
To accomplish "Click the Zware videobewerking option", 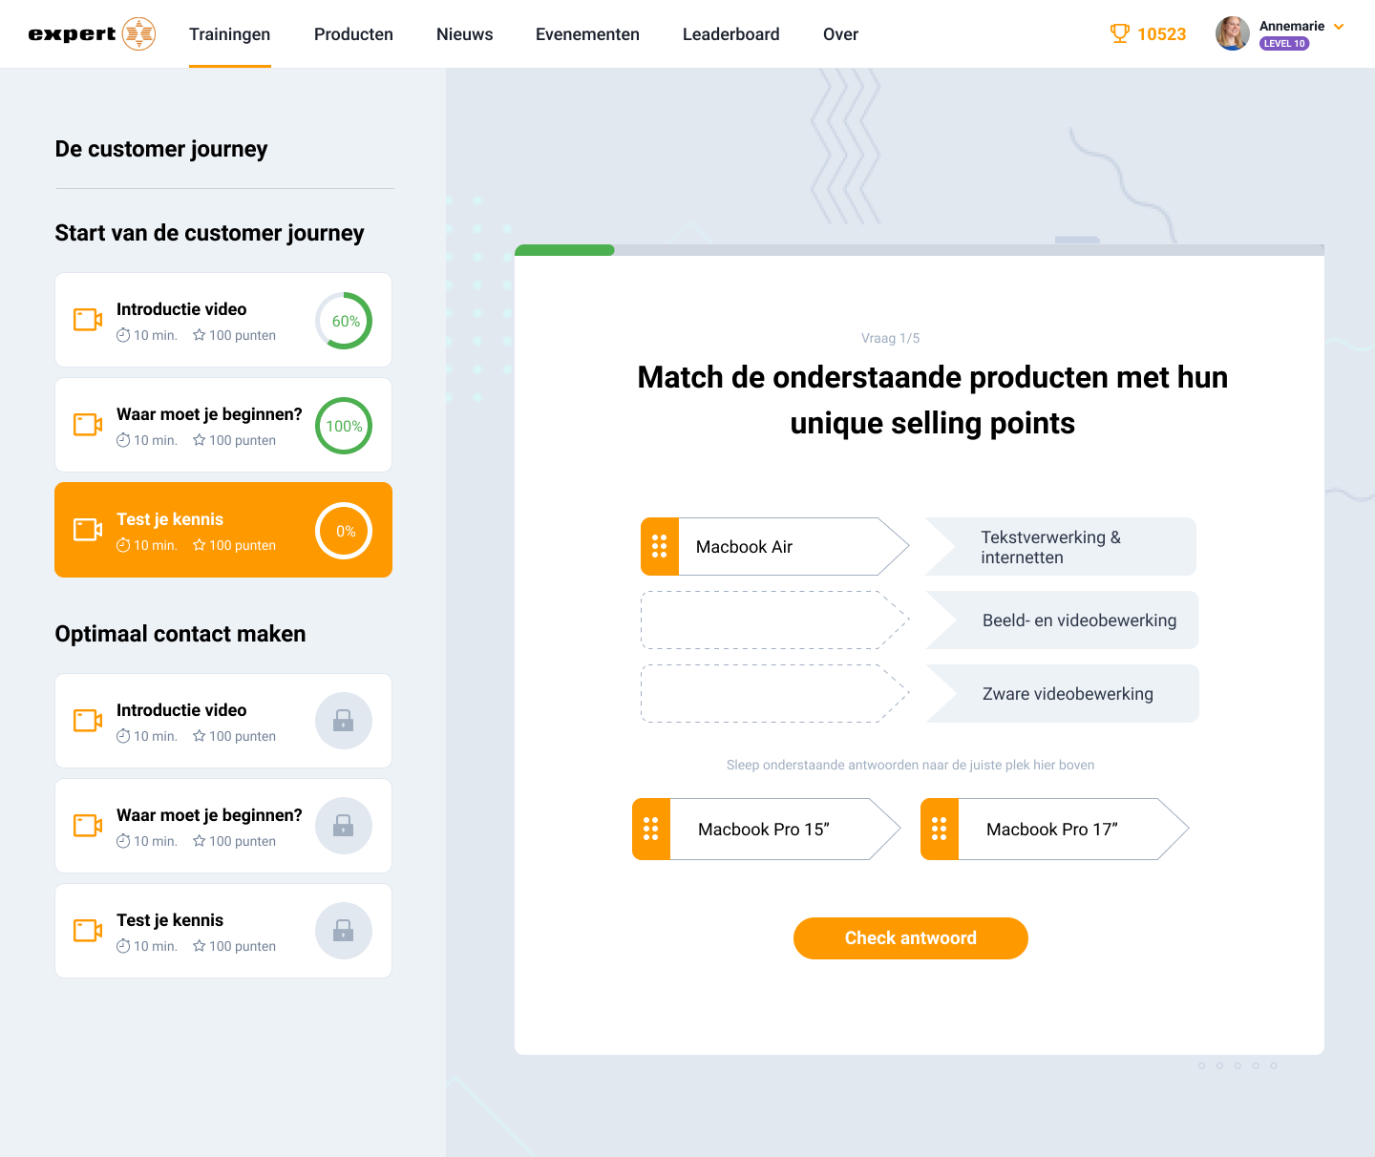I will point(1062,694).
